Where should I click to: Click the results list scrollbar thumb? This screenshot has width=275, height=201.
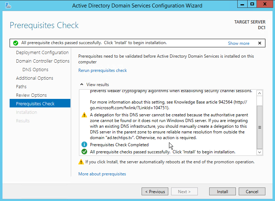[260, 127]
